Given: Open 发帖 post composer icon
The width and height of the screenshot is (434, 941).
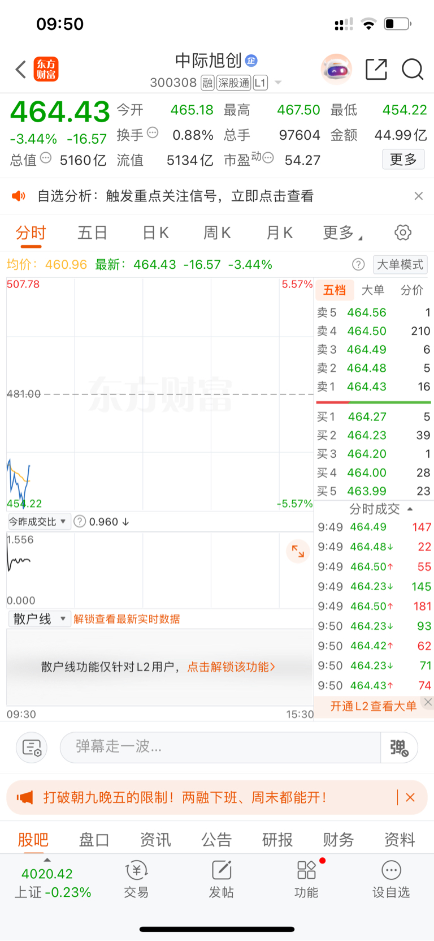Looking at the screenshot, I should click(x=221, y=880).
